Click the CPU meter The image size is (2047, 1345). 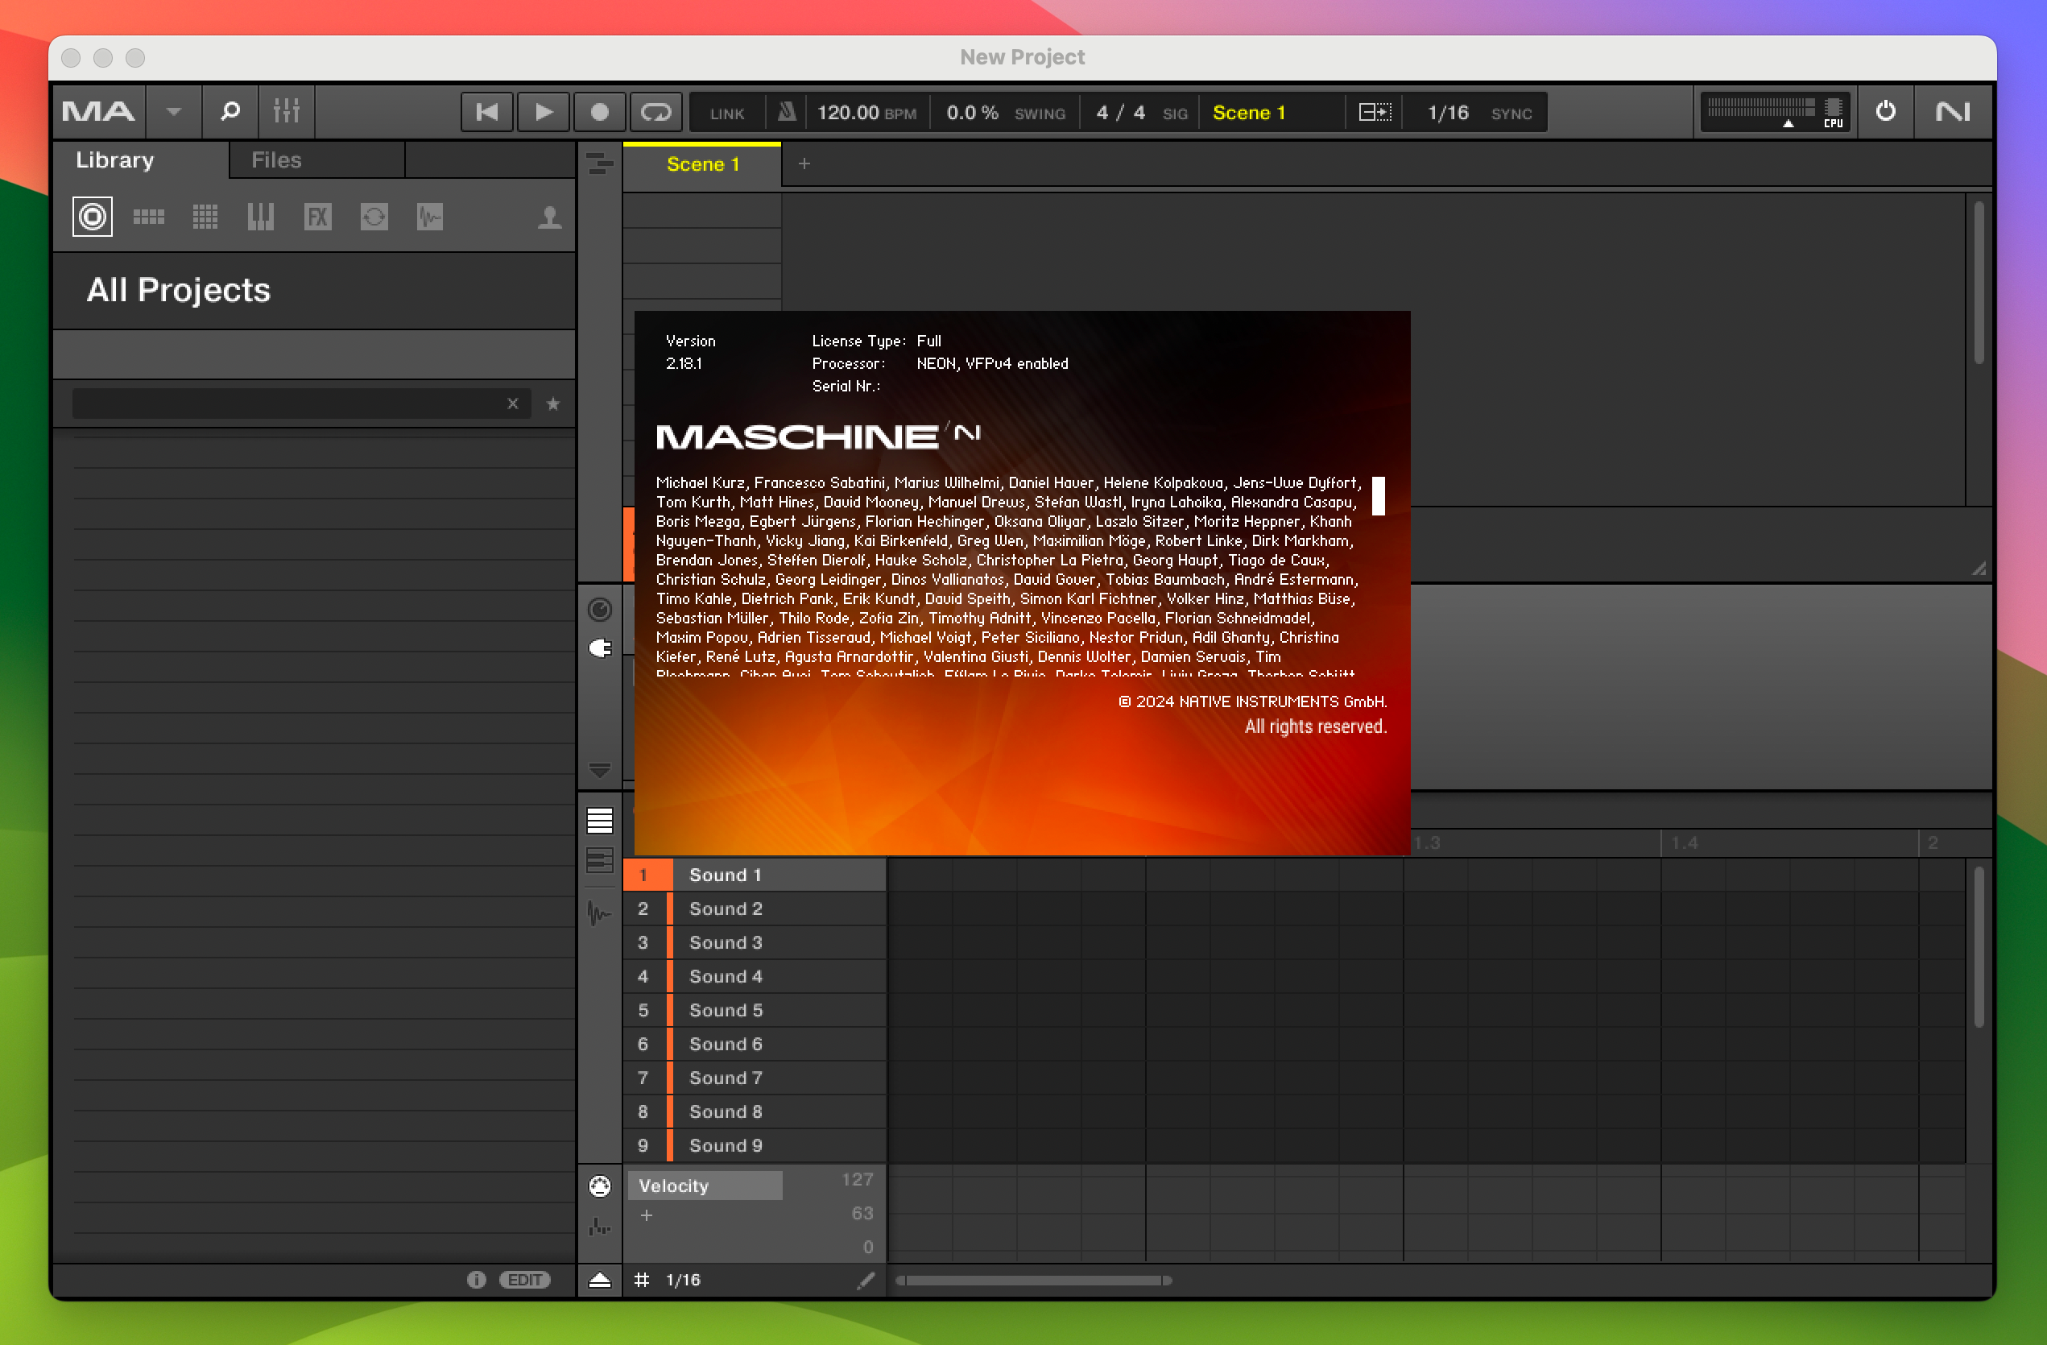1775,113
